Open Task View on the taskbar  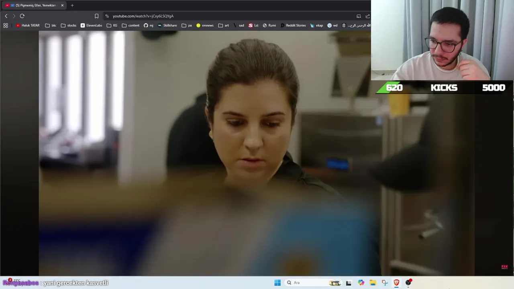(349, 283)
